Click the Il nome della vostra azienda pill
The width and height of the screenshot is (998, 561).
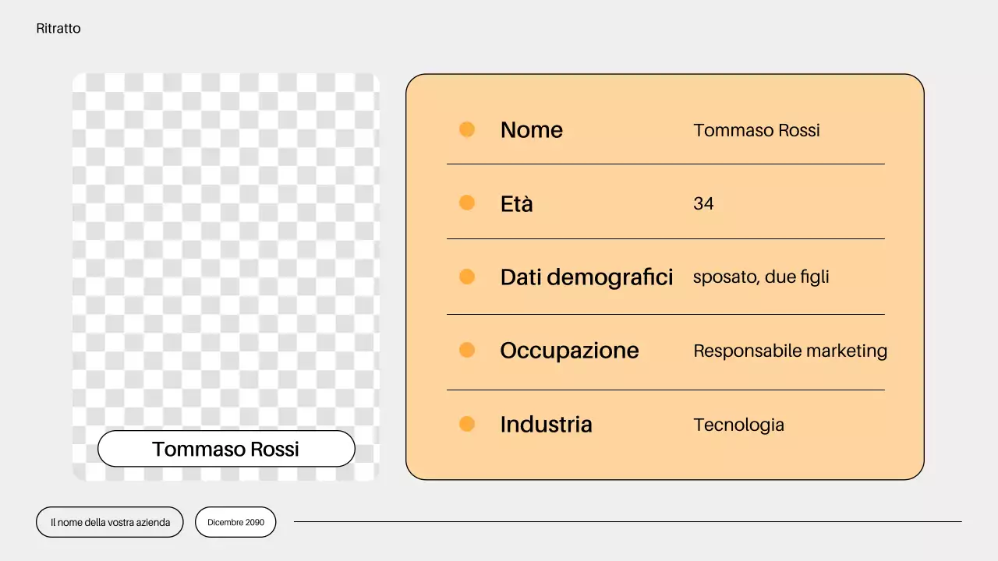point(109,522)
